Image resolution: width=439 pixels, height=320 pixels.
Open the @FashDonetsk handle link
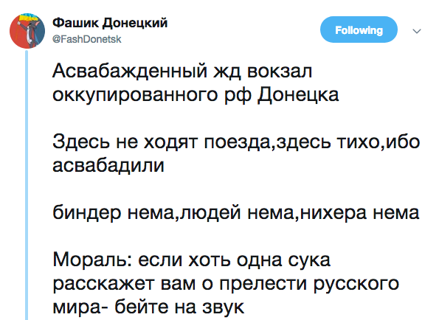pyautogui.click(x=87, y=39)
